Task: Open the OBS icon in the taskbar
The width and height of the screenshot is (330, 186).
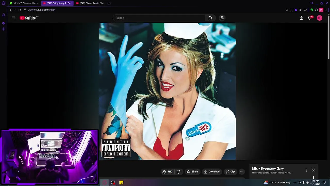Action: (113, 183)
